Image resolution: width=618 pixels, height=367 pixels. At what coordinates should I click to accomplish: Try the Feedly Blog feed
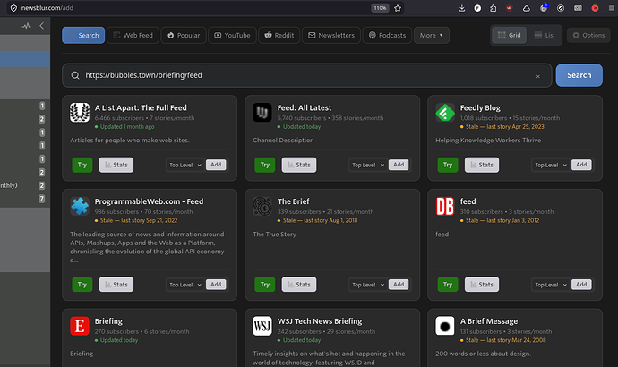448,165
